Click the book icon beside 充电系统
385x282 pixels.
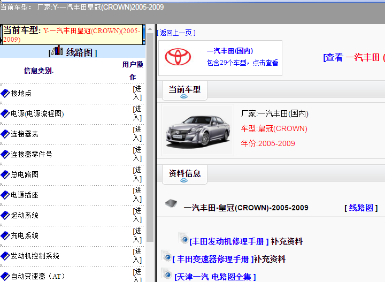click(x=5, y=236)
